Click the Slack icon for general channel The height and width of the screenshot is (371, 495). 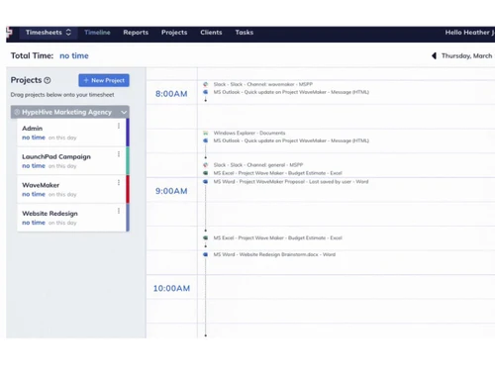point(206,165)
